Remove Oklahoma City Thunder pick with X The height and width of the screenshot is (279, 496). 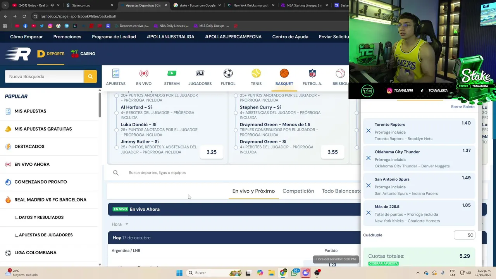369,158
